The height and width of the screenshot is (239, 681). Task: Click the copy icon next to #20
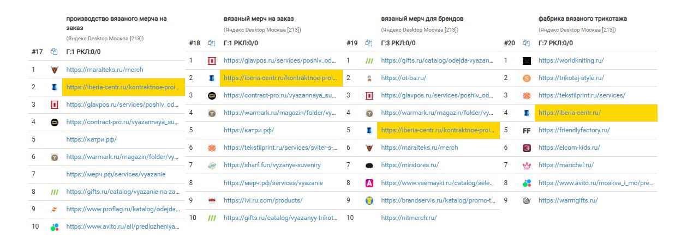[526, 43]
